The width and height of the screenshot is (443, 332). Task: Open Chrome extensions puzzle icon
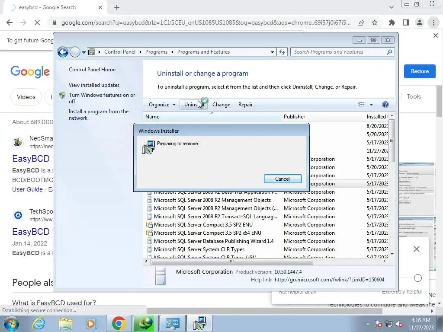392,22
